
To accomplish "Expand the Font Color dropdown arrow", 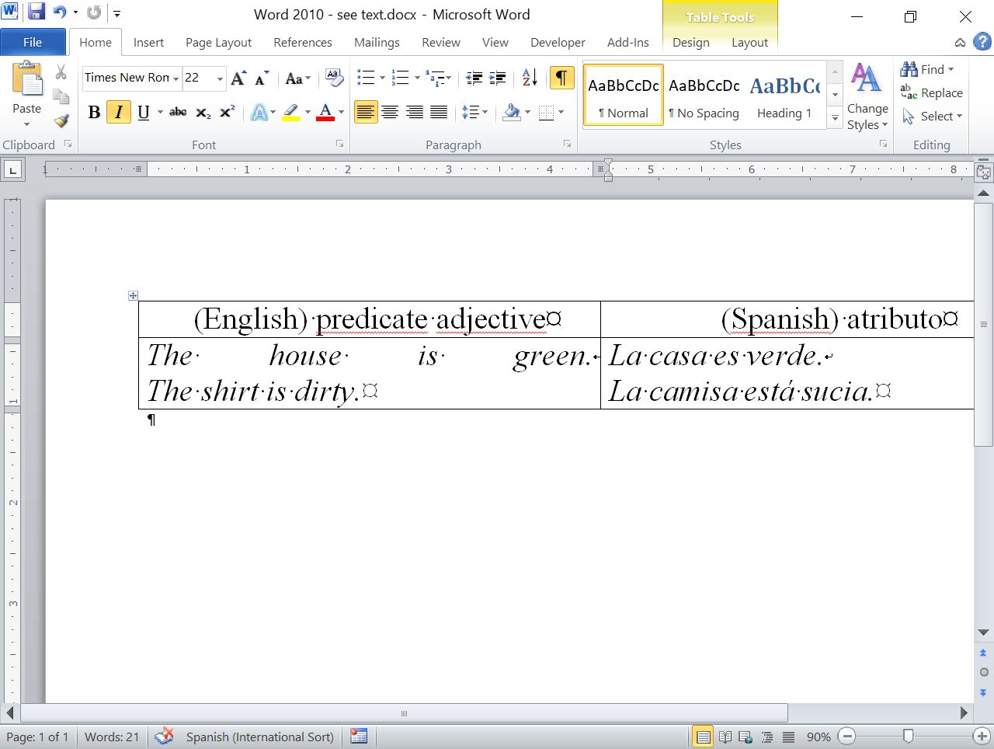I will pos(341,113).
